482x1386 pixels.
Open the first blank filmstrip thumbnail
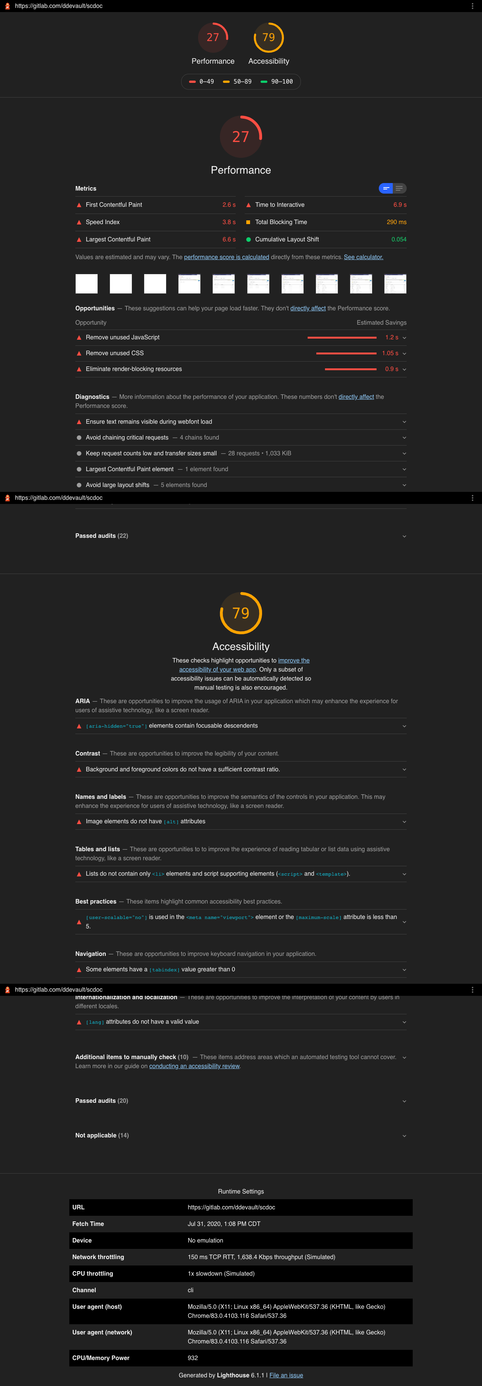click(87, 284)
